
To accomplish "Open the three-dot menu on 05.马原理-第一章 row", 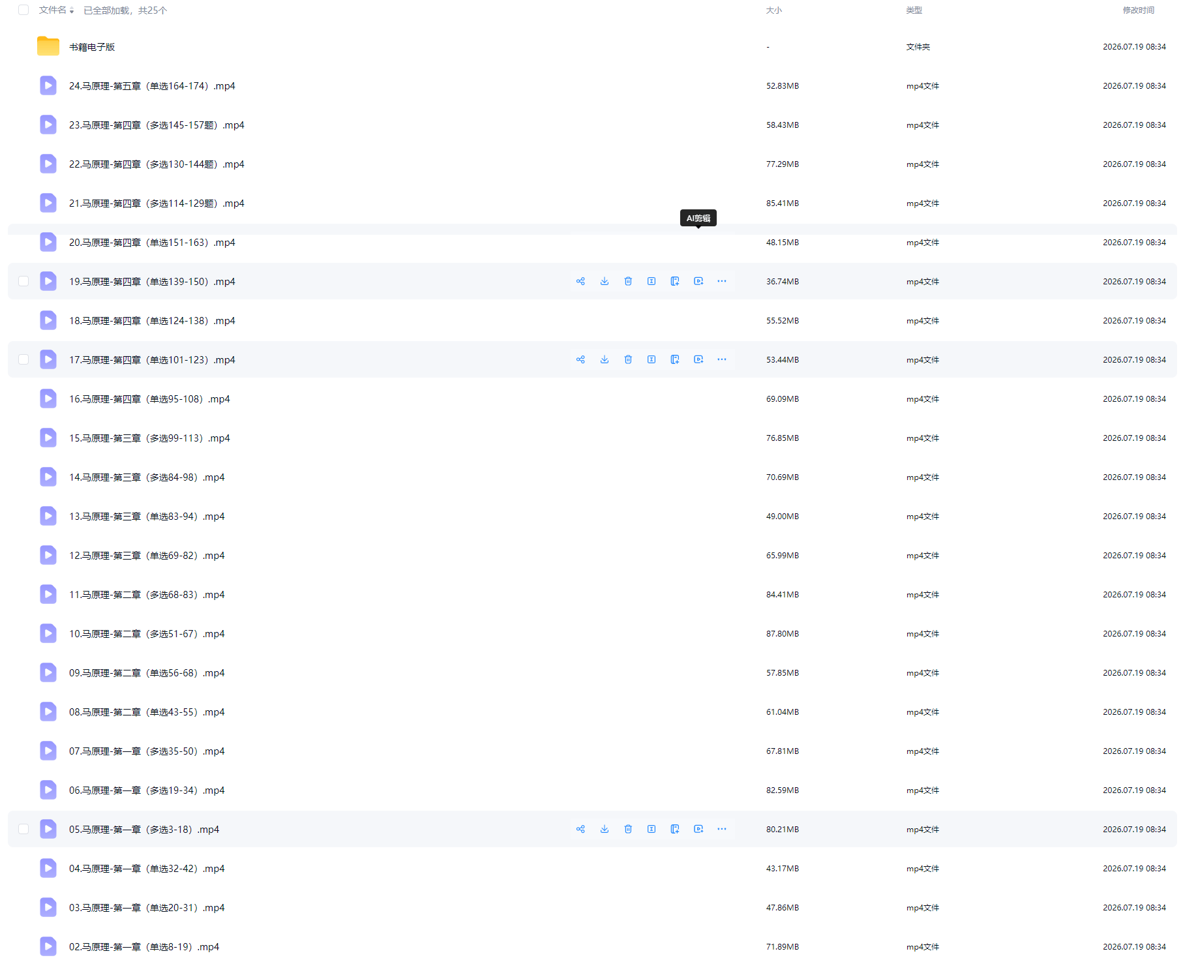I will [x=722, y=829].
